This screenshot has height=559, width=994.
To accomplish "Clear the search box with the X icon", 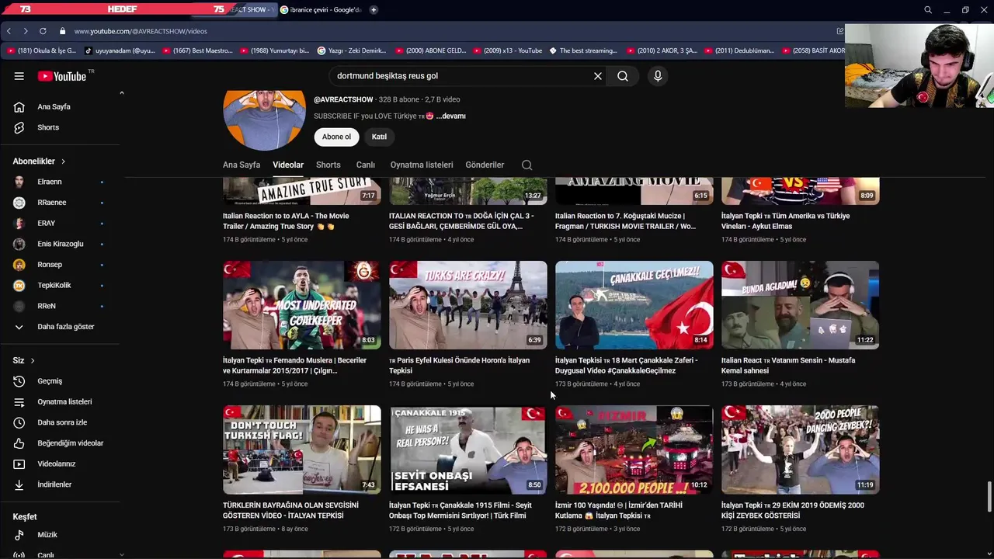I will (598, 76).
